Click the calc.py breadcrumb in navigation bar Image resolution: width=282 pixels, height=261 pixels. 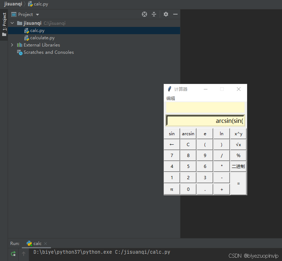click(x=38, y=4)
